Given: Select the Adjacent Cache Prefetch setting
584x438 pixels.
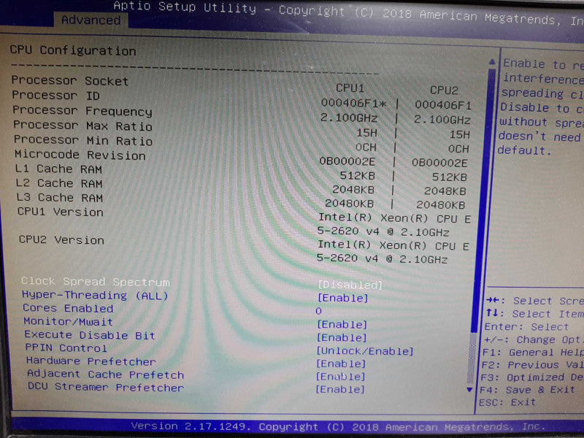Looking at the screenshot, I should (x=105, y=374).
